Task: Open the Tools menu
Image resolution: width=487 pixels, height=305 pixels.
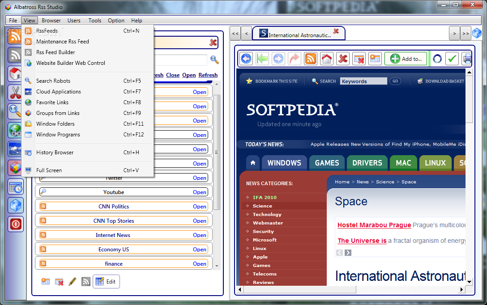Action: click(x=95, y=21)
